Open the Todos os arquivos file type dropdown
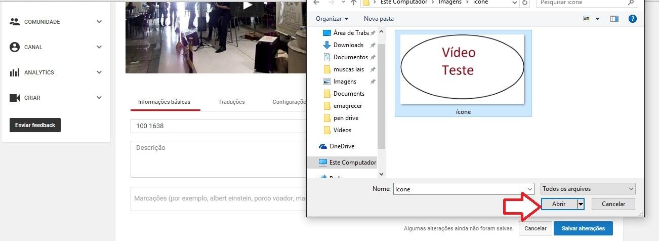The height and width of the screenshot is (241, 659). pos(588,189)
